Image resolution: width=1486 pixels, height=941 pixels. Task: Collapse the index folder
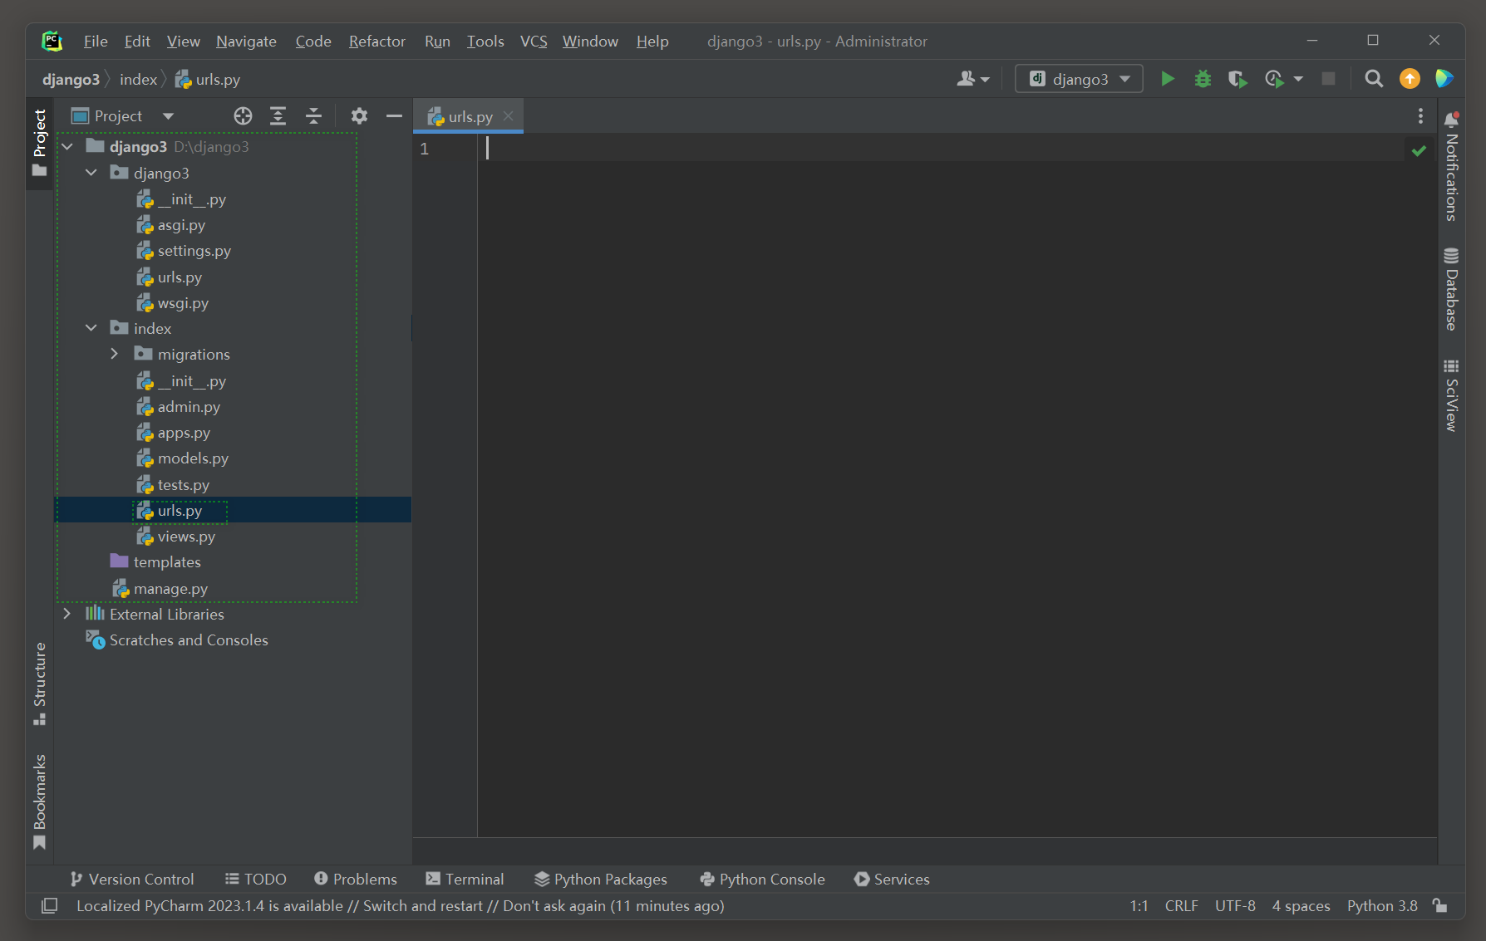point(91,328)
